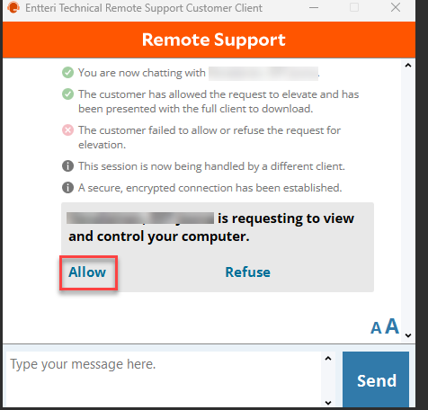The height and width of the screenshot is (410, 428).
Task: Click the info icon beside 'A secure, encrypted connection'
Action: pyautogui.click(x=67, y=188)
